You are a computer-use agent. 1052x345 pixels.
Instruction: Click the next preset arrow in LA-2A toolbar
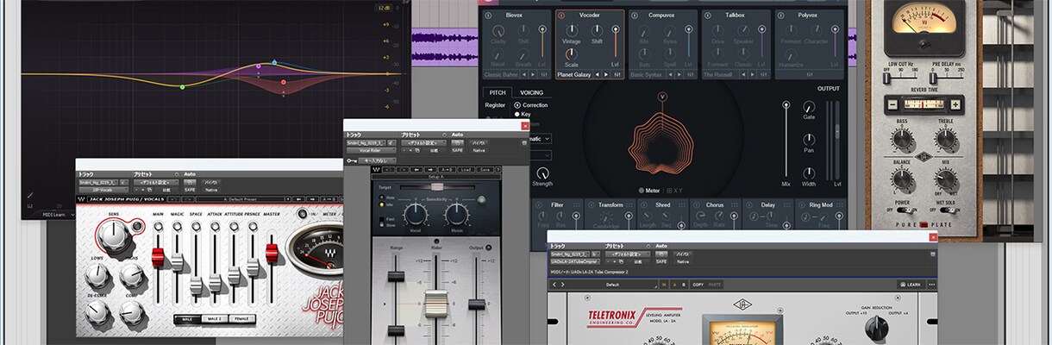(562, 284)
